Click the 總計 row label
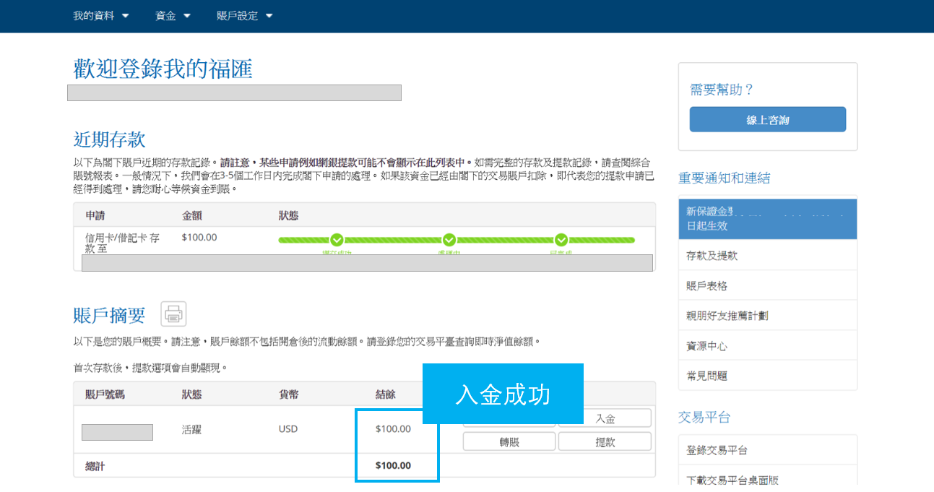The width and height of the screenshot is (934, 492). click(x=95, y=466)
